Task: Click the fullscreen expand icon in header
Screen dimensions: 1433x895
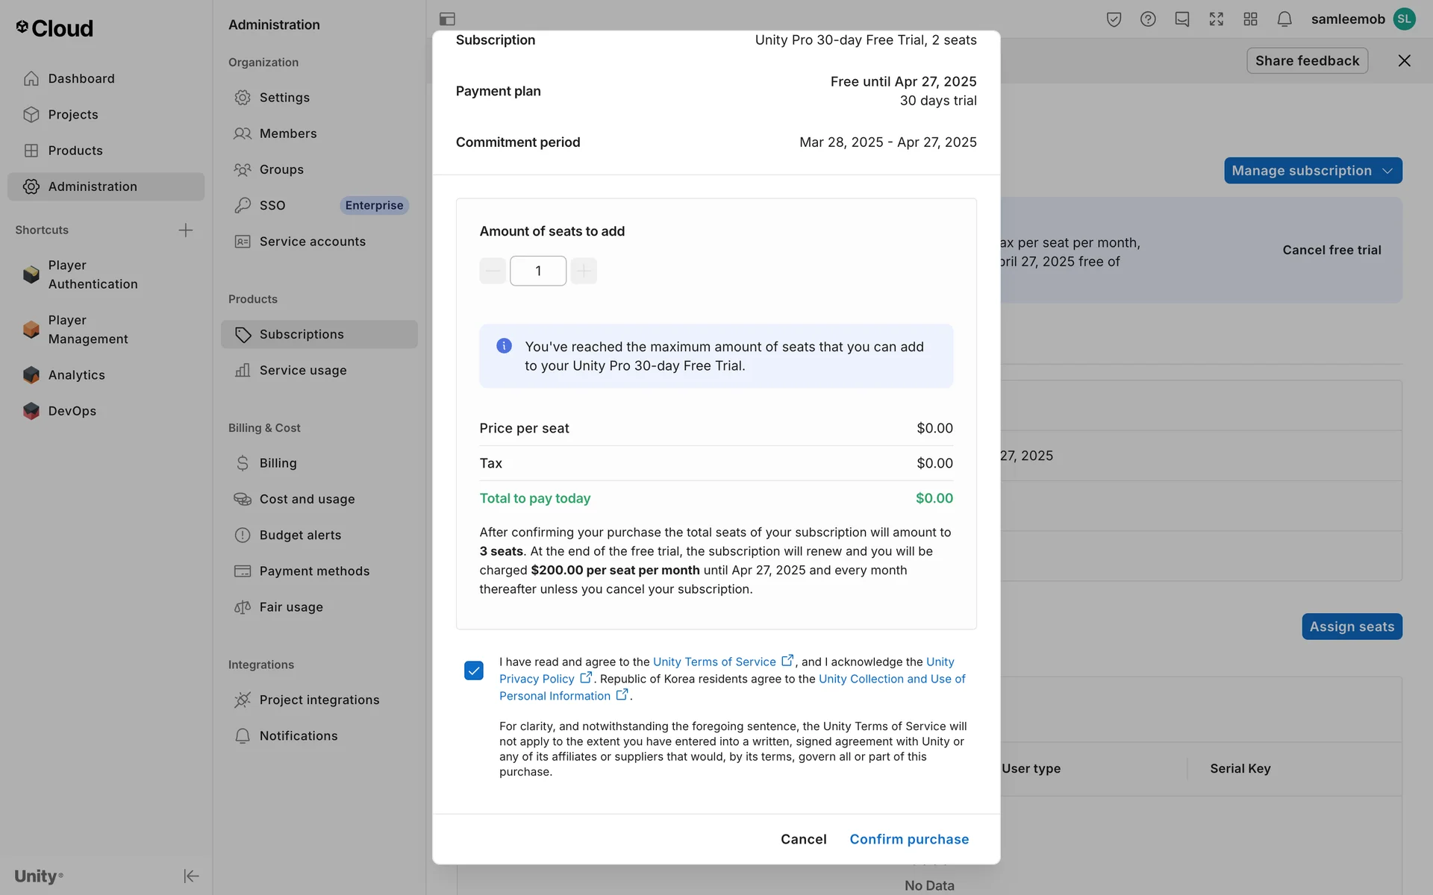Action: coord(1216,19)
